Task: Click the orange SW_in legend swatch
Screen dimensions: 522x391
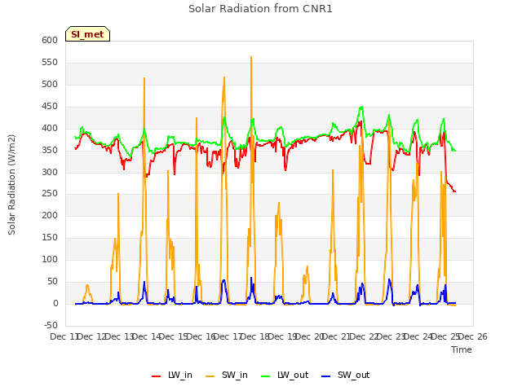Action: 210,376
